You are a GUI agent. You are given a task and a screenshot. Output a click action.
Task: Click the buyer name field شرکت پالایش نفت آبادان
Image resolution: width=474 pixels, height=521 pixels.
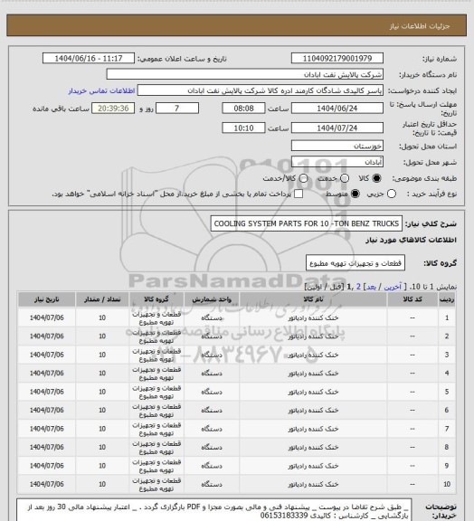[x=244, y=74]
